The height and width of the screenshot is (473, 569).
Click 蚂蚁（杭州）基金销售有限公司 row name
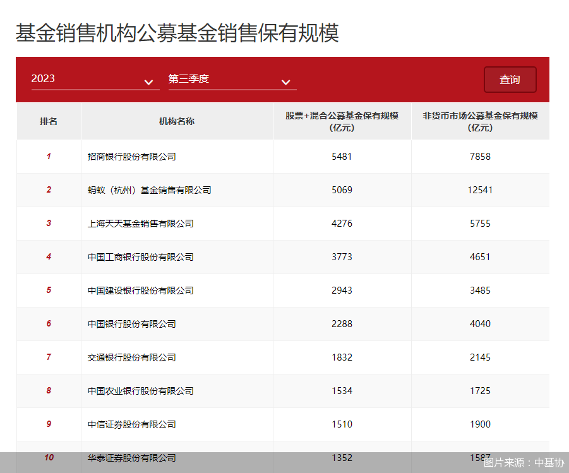click(150, 190)
